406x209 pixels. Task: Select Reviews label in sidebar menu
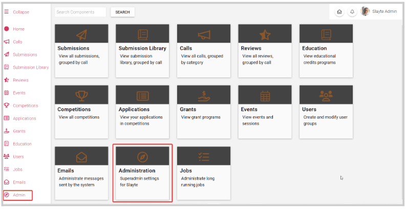click(x=20, y=80)
